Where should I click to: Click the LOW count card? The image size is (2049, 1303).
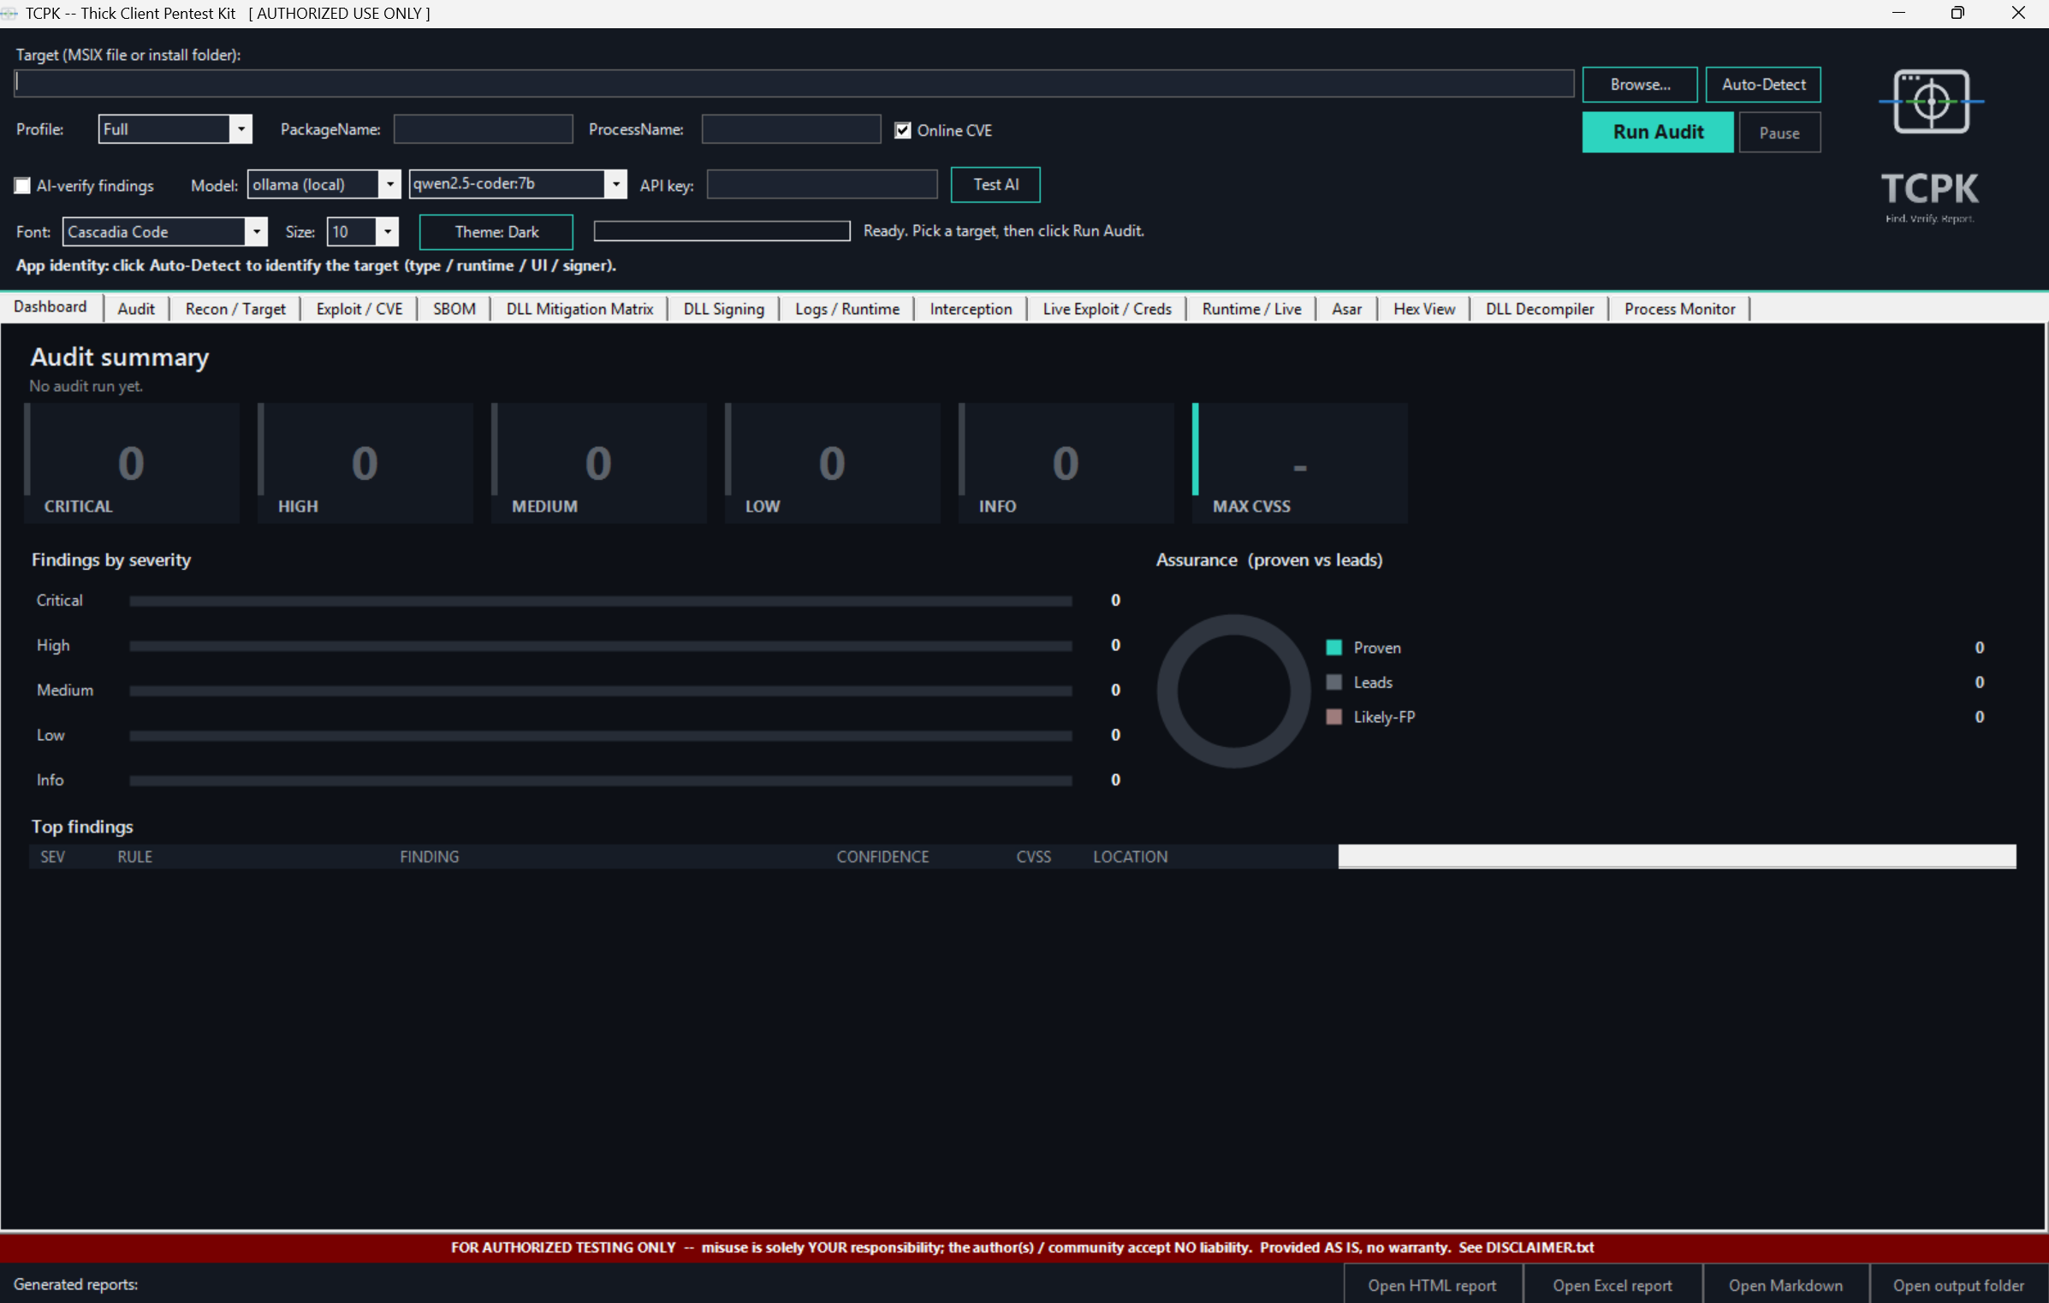[x=833, y=463]
